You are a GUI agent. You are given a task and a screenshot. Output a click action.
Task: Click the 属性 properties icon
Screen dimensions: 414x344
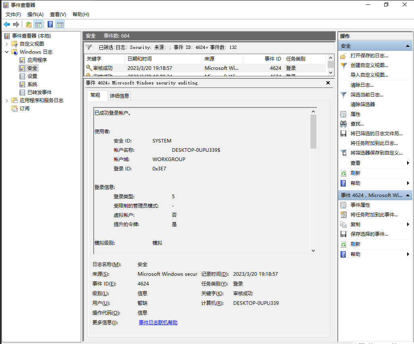(x=343, y=114)
